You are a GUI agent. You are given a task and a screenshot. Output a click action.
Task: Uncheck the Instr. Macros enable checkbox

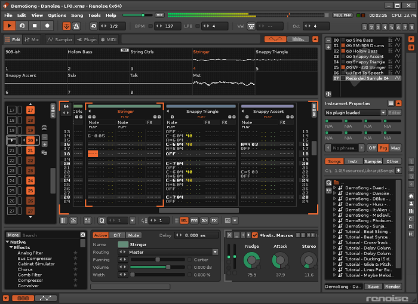[255, 235]
